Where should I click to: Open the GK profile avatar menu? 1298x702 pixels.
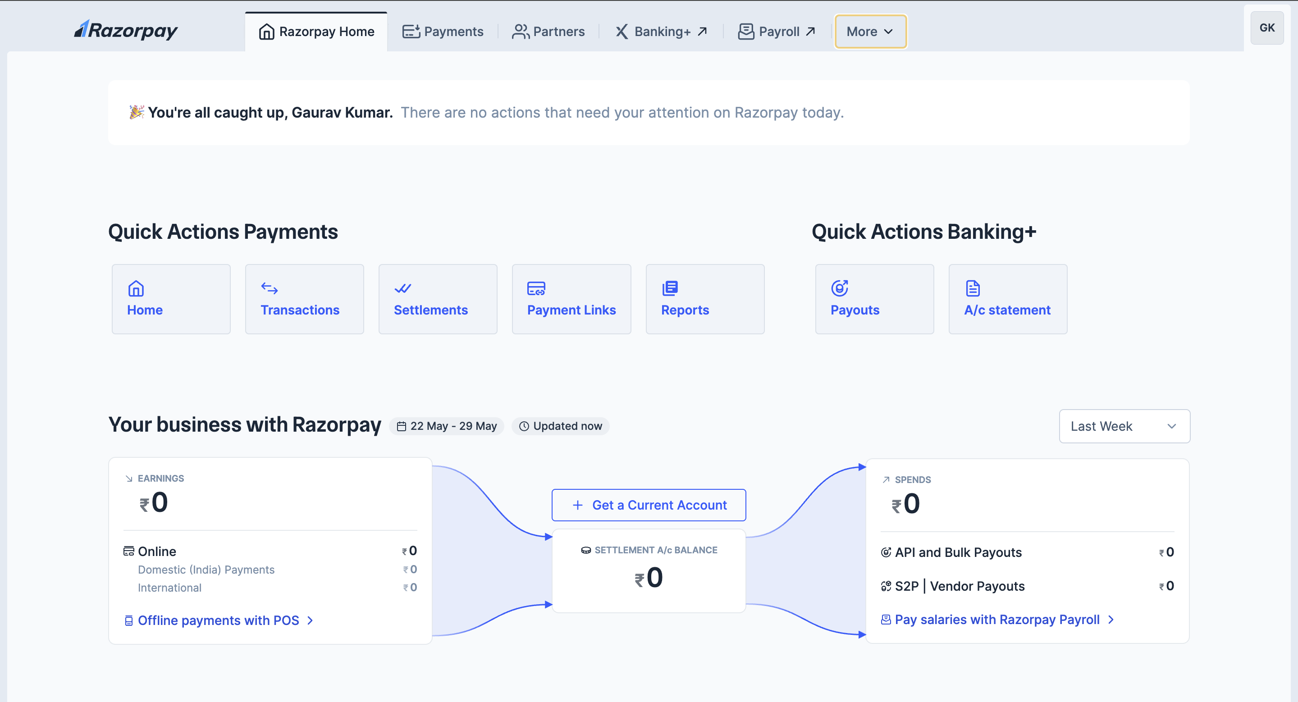[1267, 28]
